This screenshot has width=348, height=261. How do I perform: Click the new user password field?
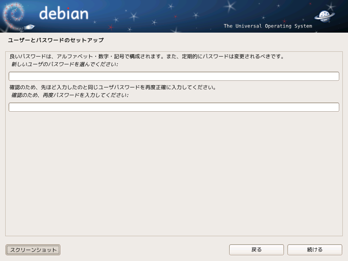[x=174, y=77]
